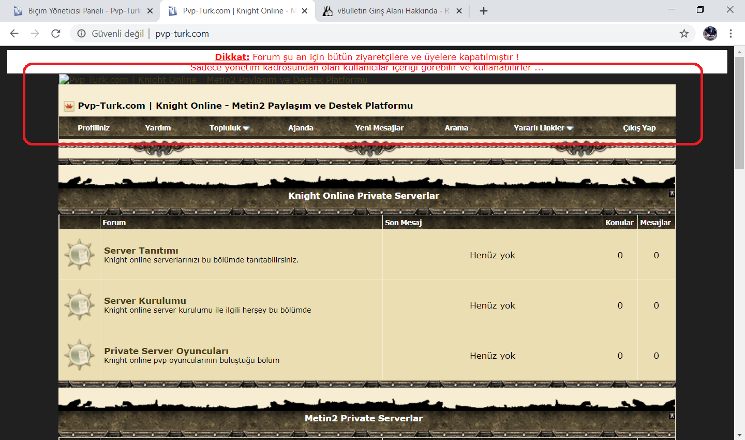
Task: Open the 'Server Tanıtımı' forum
Action: point(141,251)
